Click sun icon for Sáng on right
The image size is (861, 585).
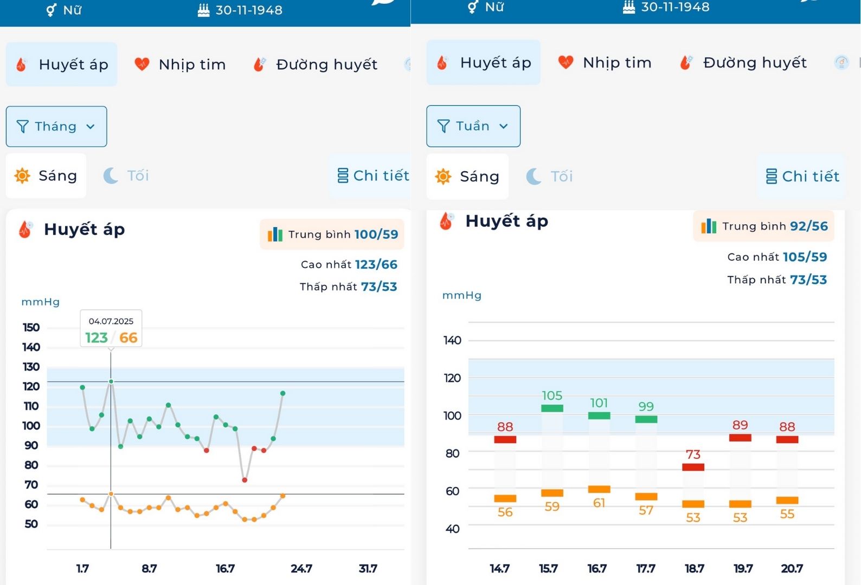tap(443, 177)
